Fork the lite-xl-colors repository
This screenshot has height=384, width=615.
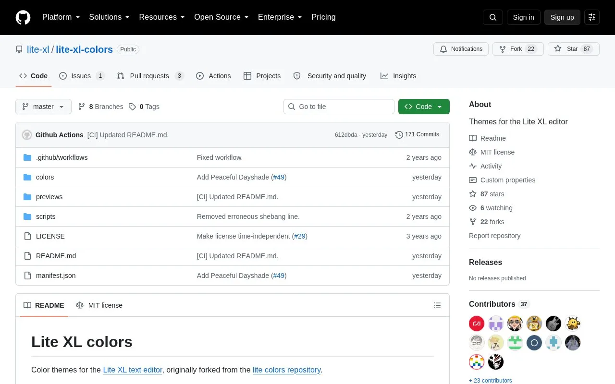[x=518, y=49]
